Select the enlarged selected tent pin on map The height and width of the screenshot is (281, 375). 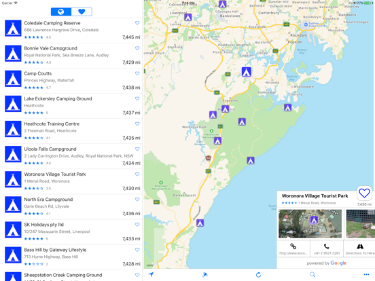tap(247, 72)
